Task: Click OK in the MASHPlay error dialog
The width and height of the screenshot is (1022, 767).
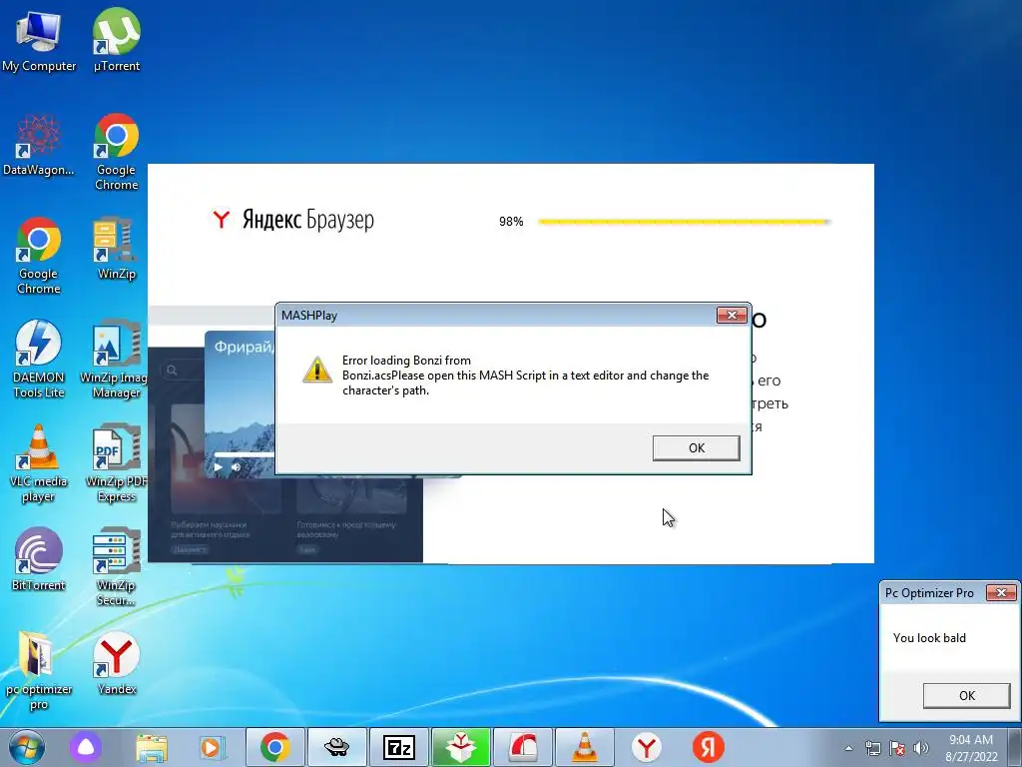Action: (696, 448)
